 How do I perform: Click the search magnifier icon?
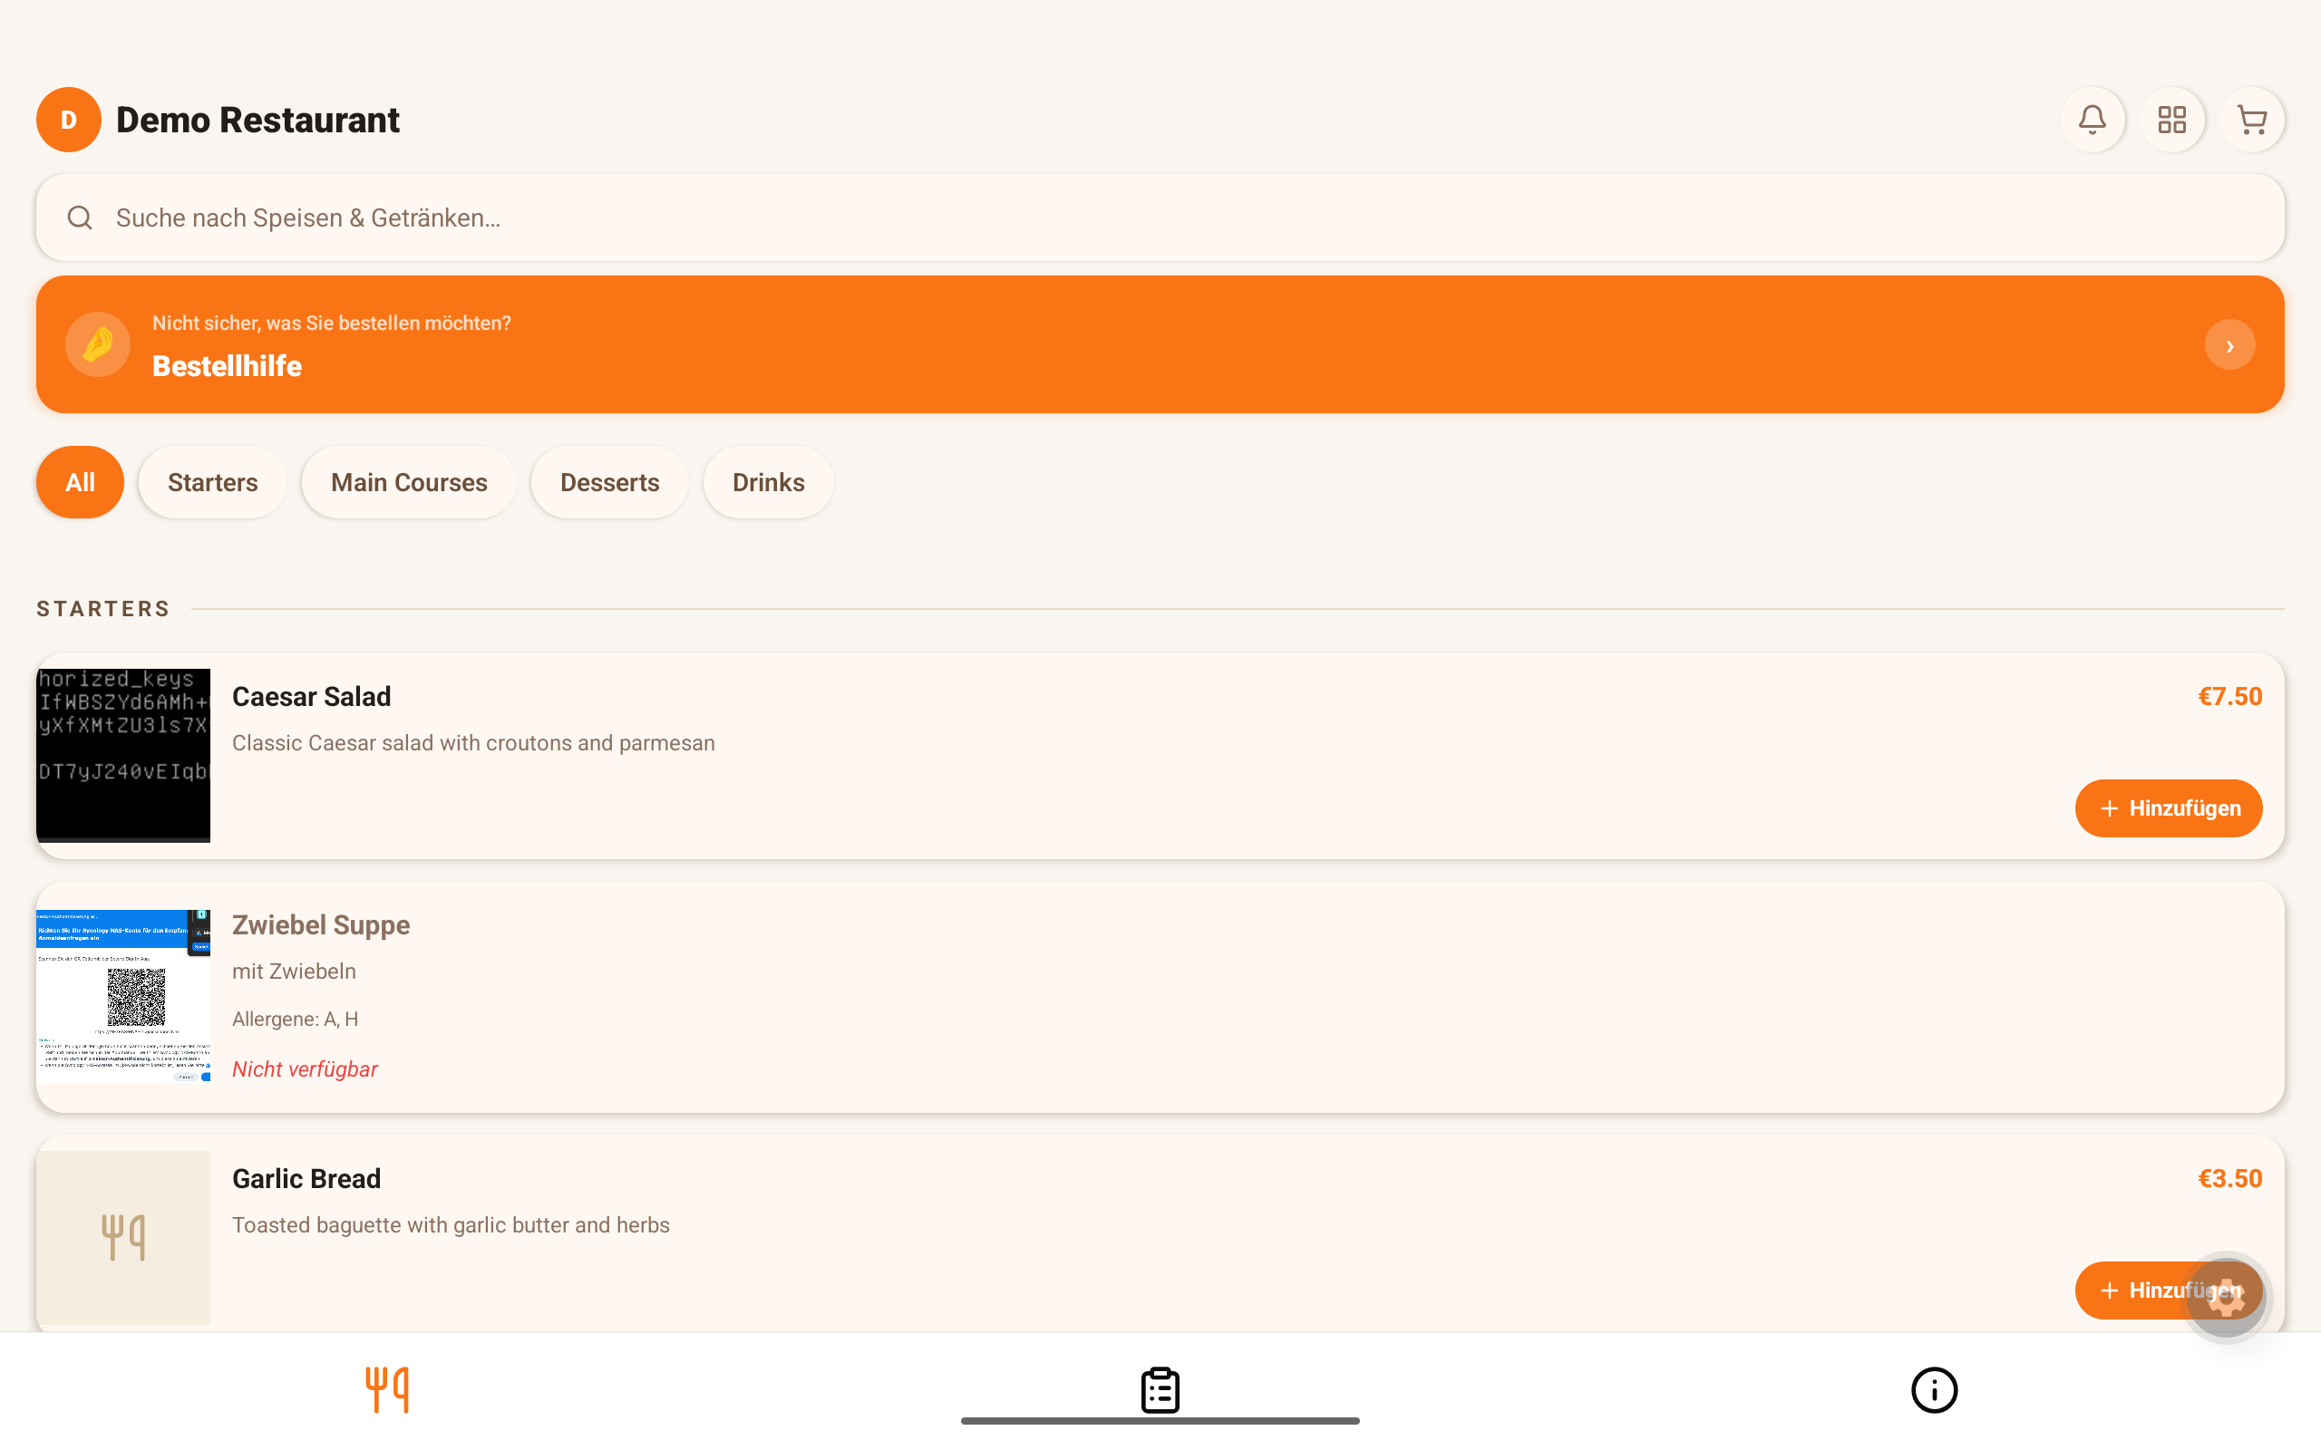click(x=80, y=217)
